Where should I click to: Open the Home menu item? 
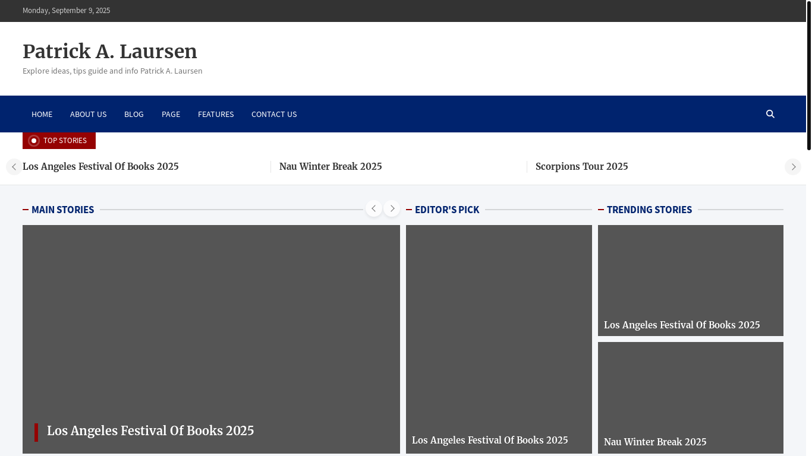(42, 114)
